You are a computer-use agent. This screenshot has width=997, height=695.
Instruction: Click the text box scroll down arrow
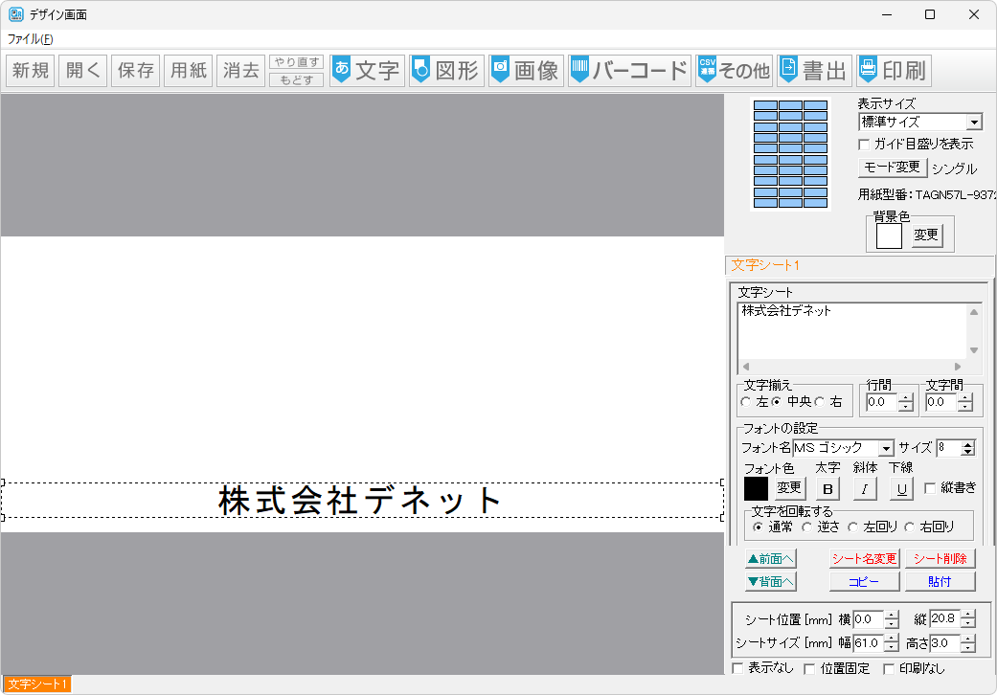974,350
